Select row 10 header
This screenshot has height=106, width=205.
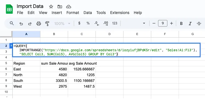pyautogui.click(x=6, y=92)
